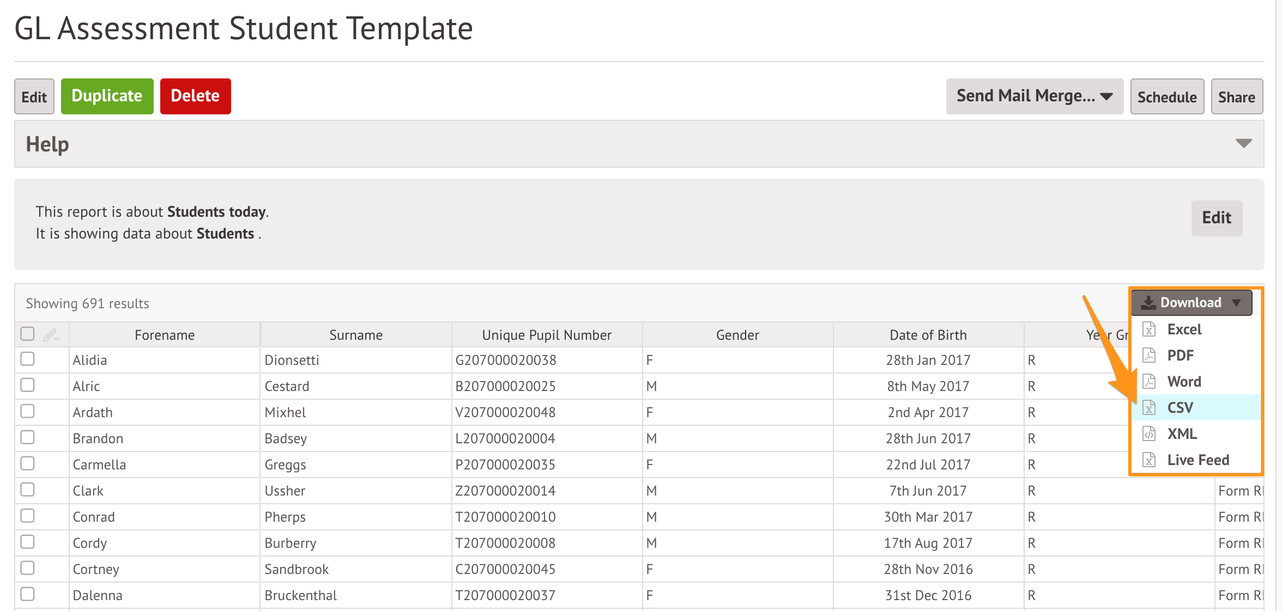
Task: Choose Live Feed from the download menu
Action: click(x=1198, y=460)
